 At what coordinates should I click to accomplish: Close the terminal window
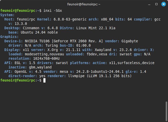point(163,4)
